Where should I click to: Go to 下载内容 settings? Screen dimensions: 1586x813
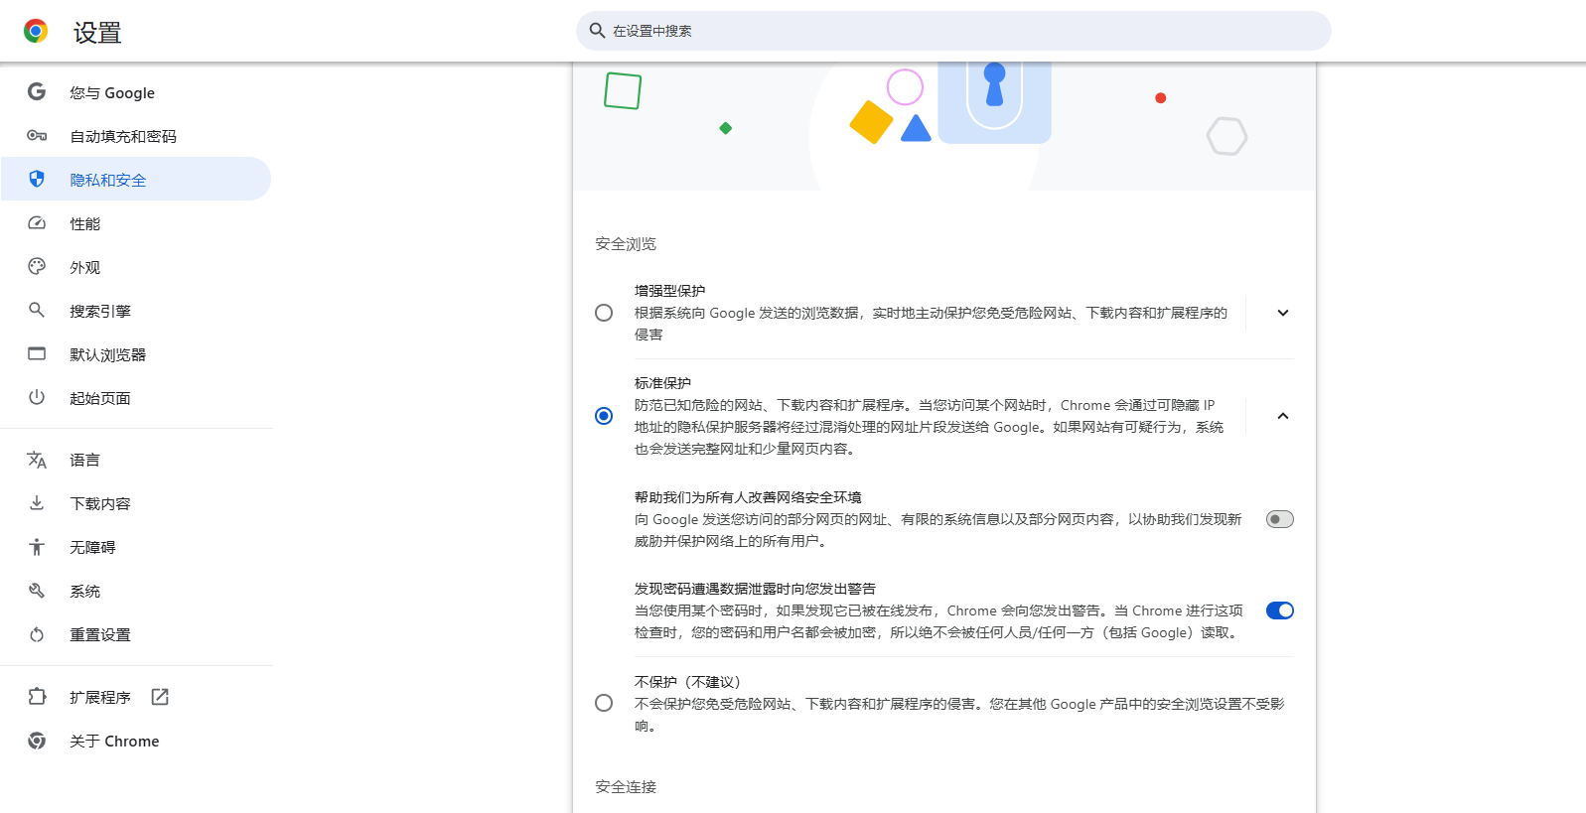pyautogui.click(x=136, y=503)
